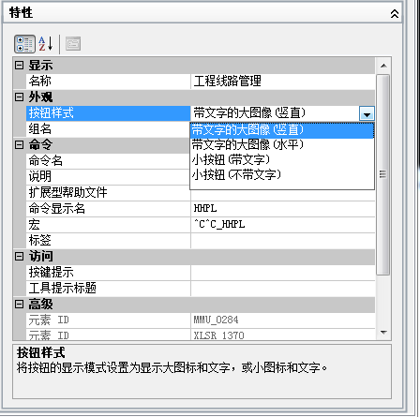This screenshot has width=420, height=417.
Task: Collapse the 命令 section
Action: click(19, 145)
